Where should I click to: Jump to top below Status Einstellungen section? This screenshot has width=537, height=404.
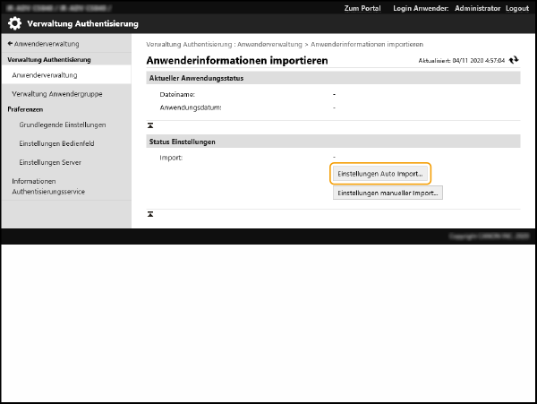151,214
